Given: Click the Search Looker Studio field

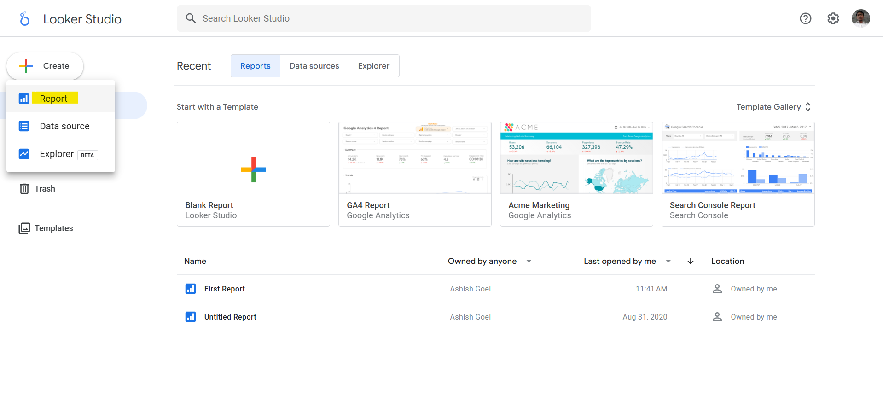Looking at the screenshot, I should coord(383,18).
